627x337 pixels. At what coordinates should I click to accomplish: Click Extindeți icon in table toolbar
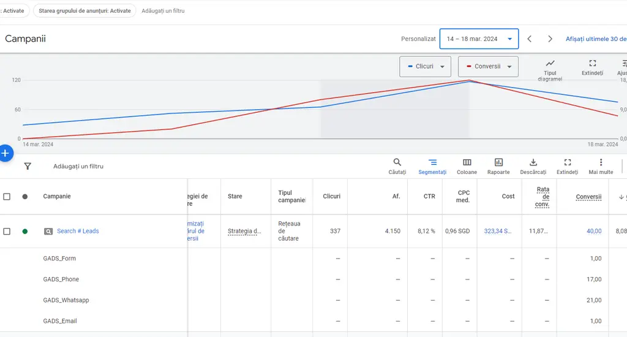pos(568,162)
